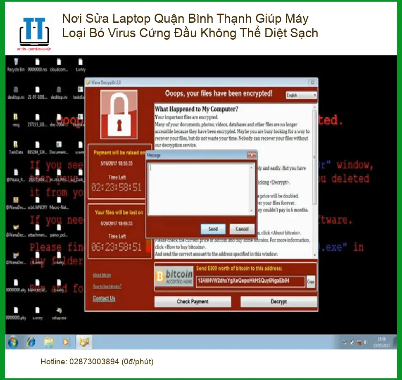402x380 pixels.
Task: Click the Copy button beside bitcoin address
Action: (311, 282)
